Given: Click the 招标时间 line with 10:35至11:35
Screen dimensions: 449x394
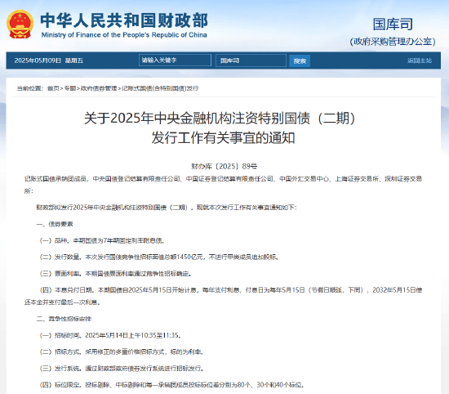Looking at the screenshot, I should click(x=110, y=335).
